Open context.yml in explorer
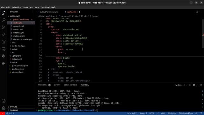 pos(18,26)
